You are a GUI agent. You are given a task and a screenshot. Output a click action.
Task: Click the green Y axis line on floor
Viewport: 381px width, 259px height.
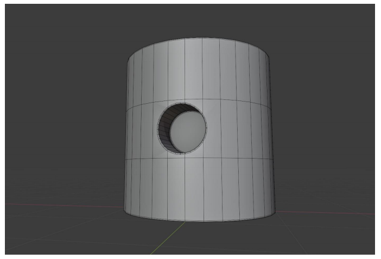click(x=168, y=238)
